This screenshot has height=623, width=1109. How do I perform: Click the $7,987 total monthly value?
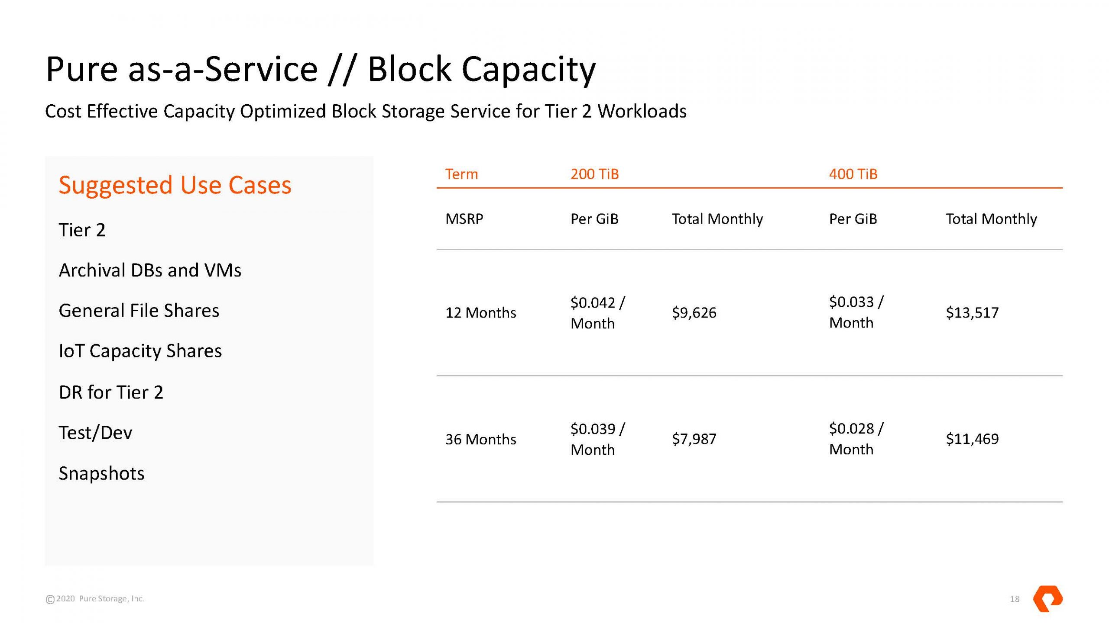pos(694,439)
